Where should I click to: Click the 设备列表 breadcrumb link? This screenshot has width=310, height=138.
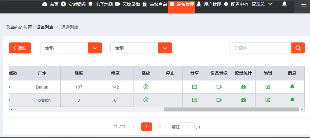45,27
